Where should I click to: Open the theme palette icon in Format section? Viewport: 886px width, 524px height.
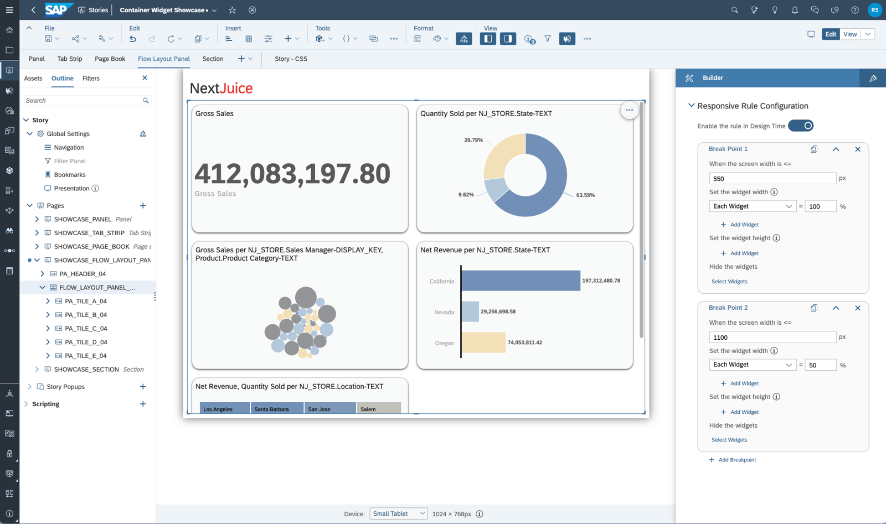click(x=438, y=39)
